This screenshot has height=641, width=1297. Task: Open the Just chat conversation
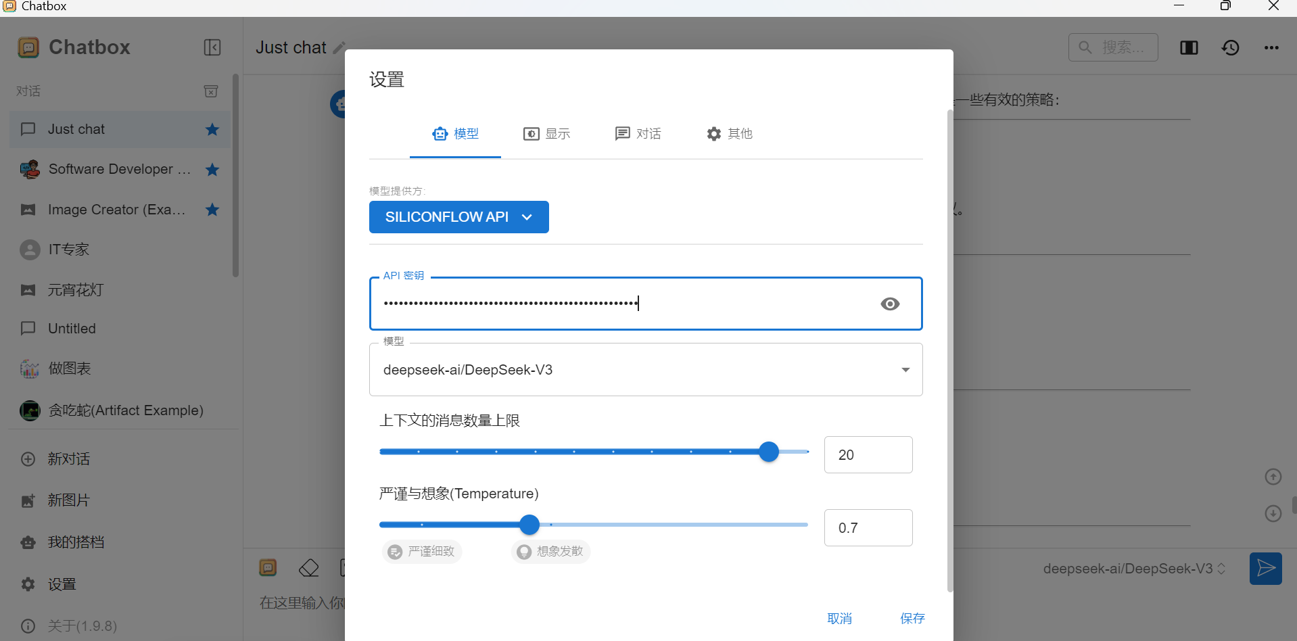tap(120, 129)
